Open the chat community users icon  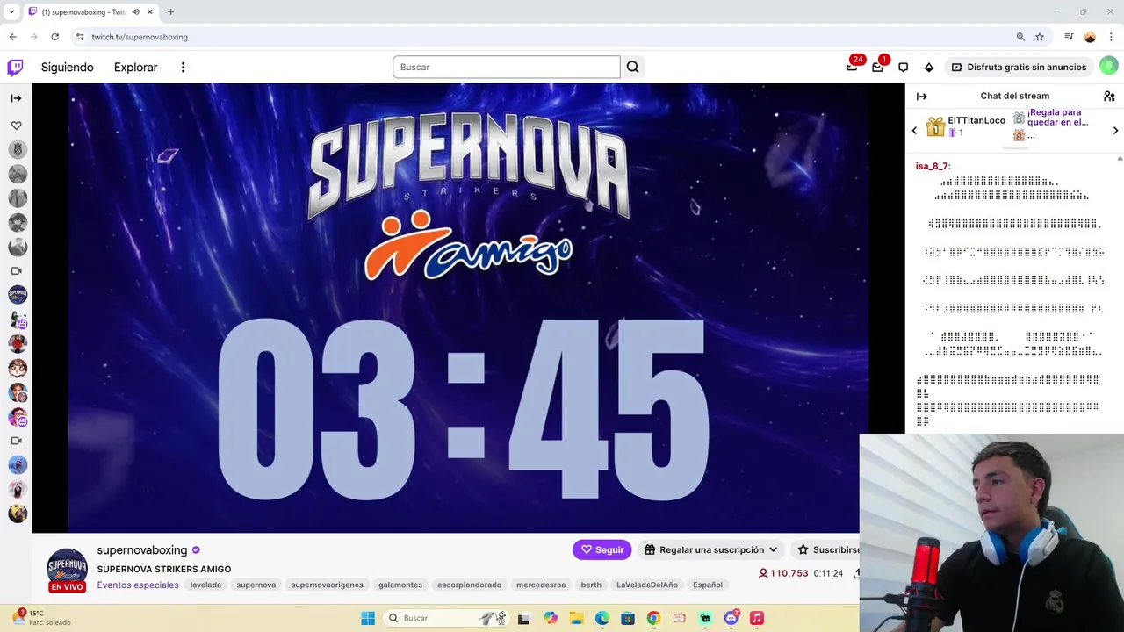coord(1109,96)
